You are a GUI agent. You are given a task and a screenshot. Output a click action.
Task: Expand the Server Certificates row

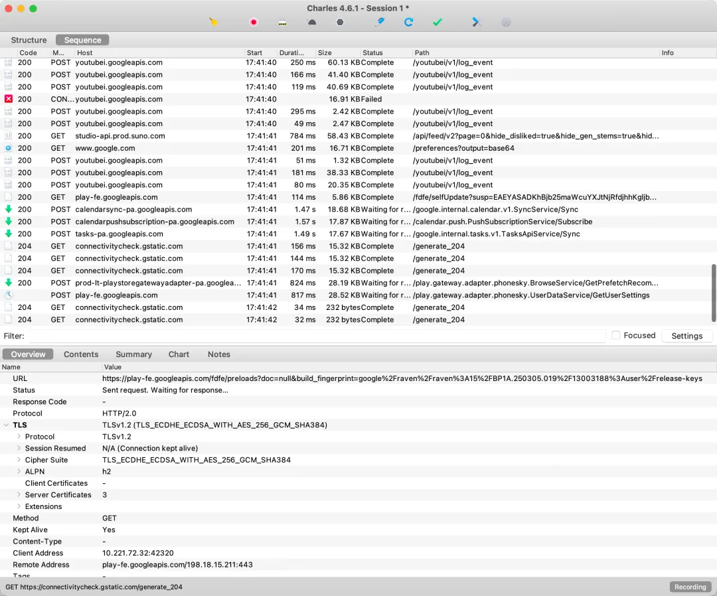(x=19, y=494)
